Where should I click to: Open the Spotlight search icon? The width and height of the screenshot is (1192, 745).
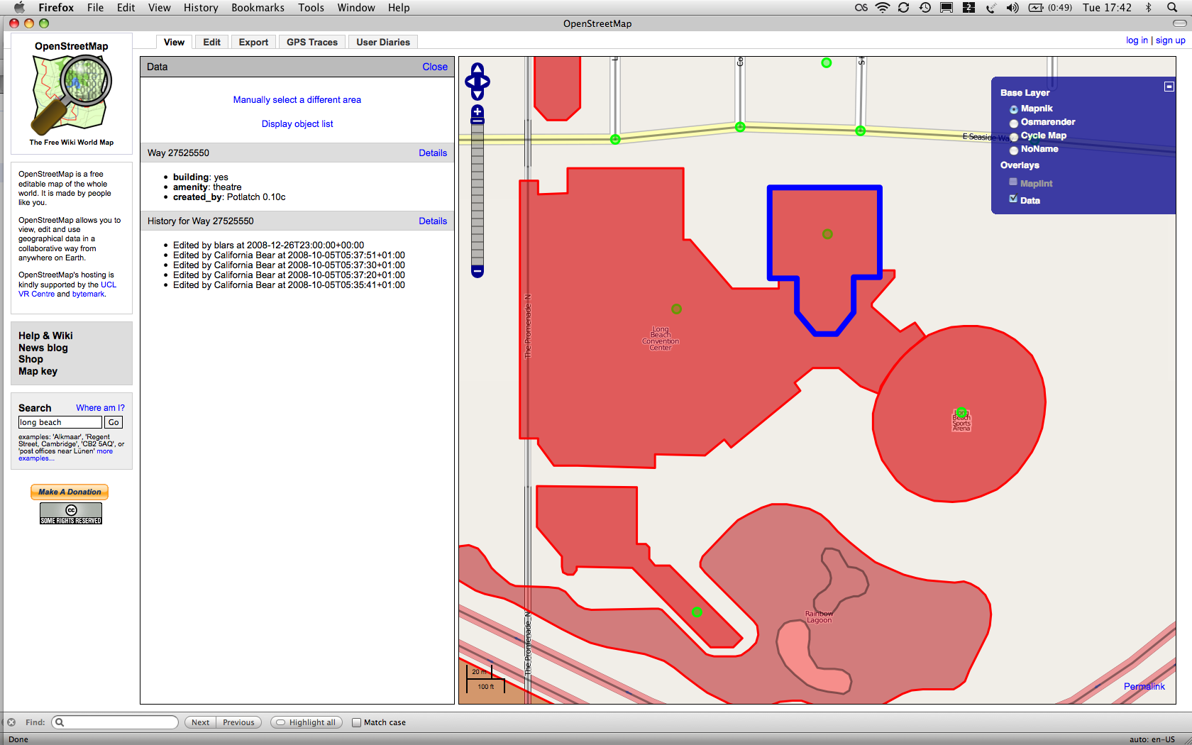coord(1172,8)
